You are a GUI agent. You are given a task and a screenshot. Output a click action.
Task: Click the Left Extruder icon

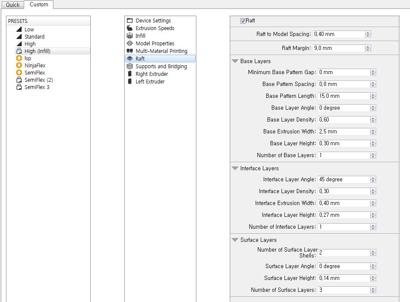click(130, 81)
